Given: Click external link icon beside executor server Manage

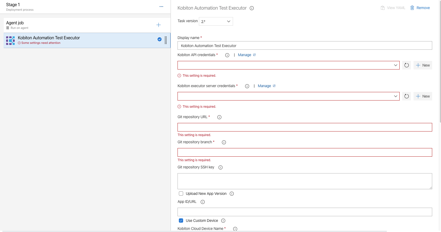Looking at the screenshot, I should click(x=274, y=86).
